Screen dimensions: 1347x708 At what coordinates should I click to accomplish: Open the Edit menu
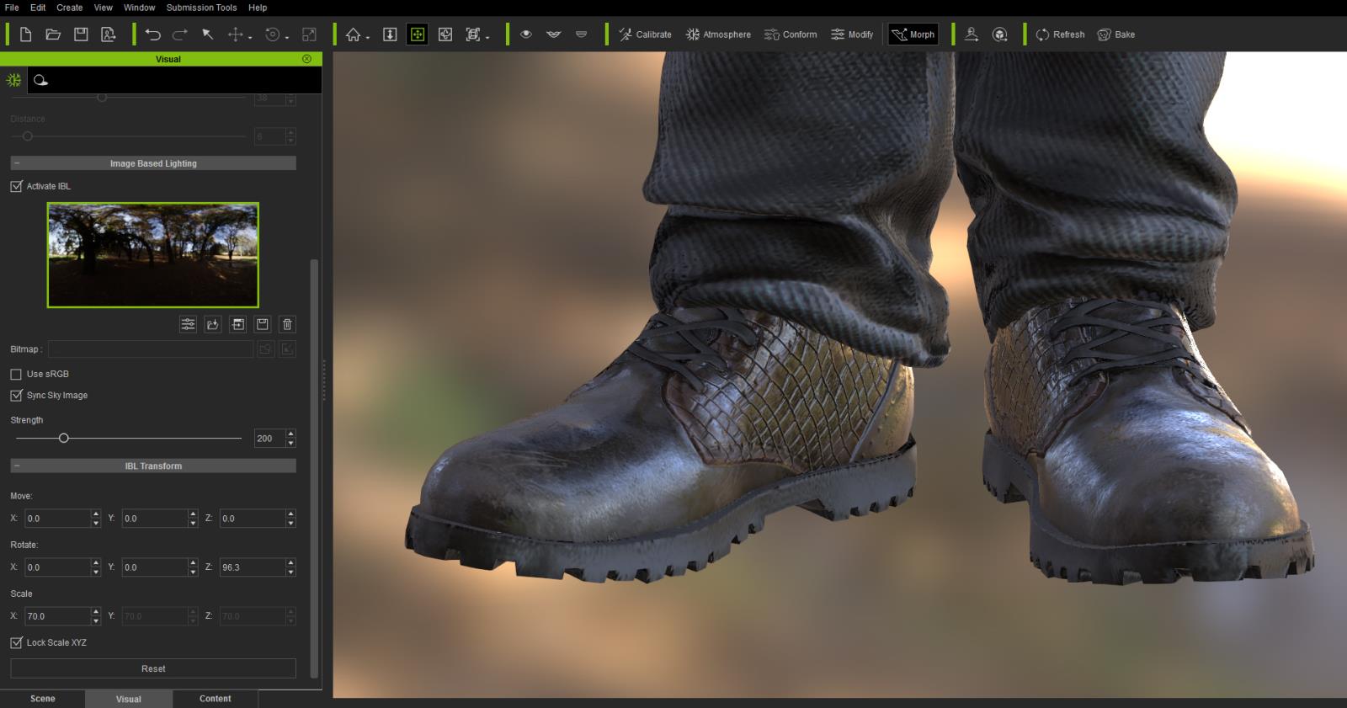coord(38,8)
